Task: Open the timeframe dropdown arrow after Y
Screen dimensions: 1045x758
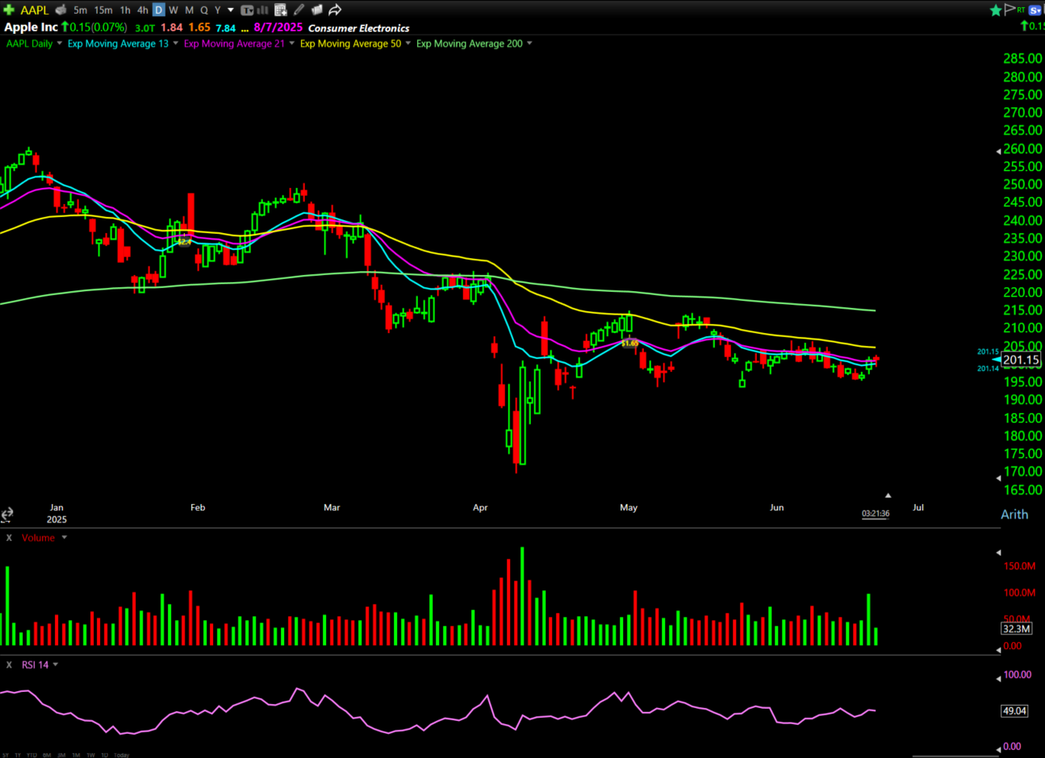Action: click(x=231, y=10)
